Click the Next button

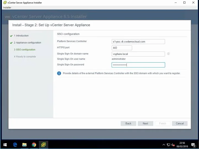tap(145, 123)
